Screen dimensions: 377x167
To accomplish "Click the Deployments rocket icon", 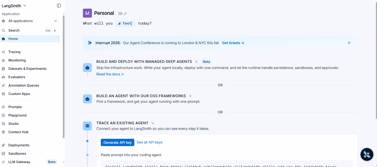I will click(3, 145).
